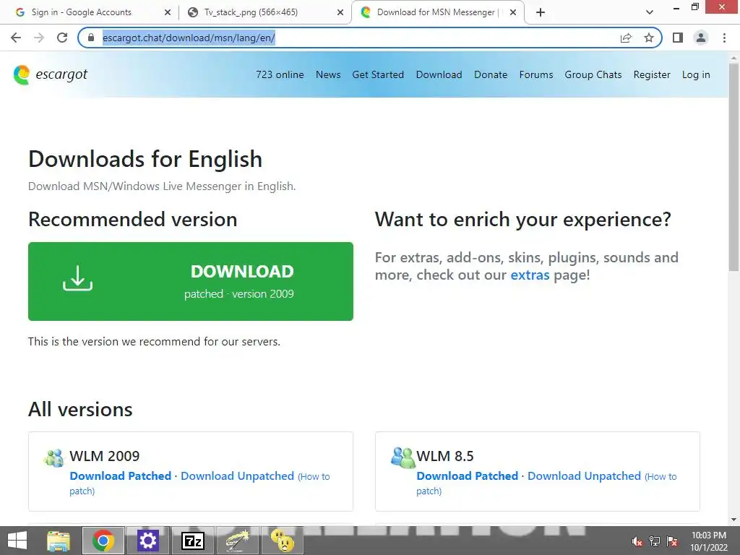The width and height of the screenshot is (740, 555).
Task: Click Download Patched for WLM 8.5
Action: pos(468,476)
